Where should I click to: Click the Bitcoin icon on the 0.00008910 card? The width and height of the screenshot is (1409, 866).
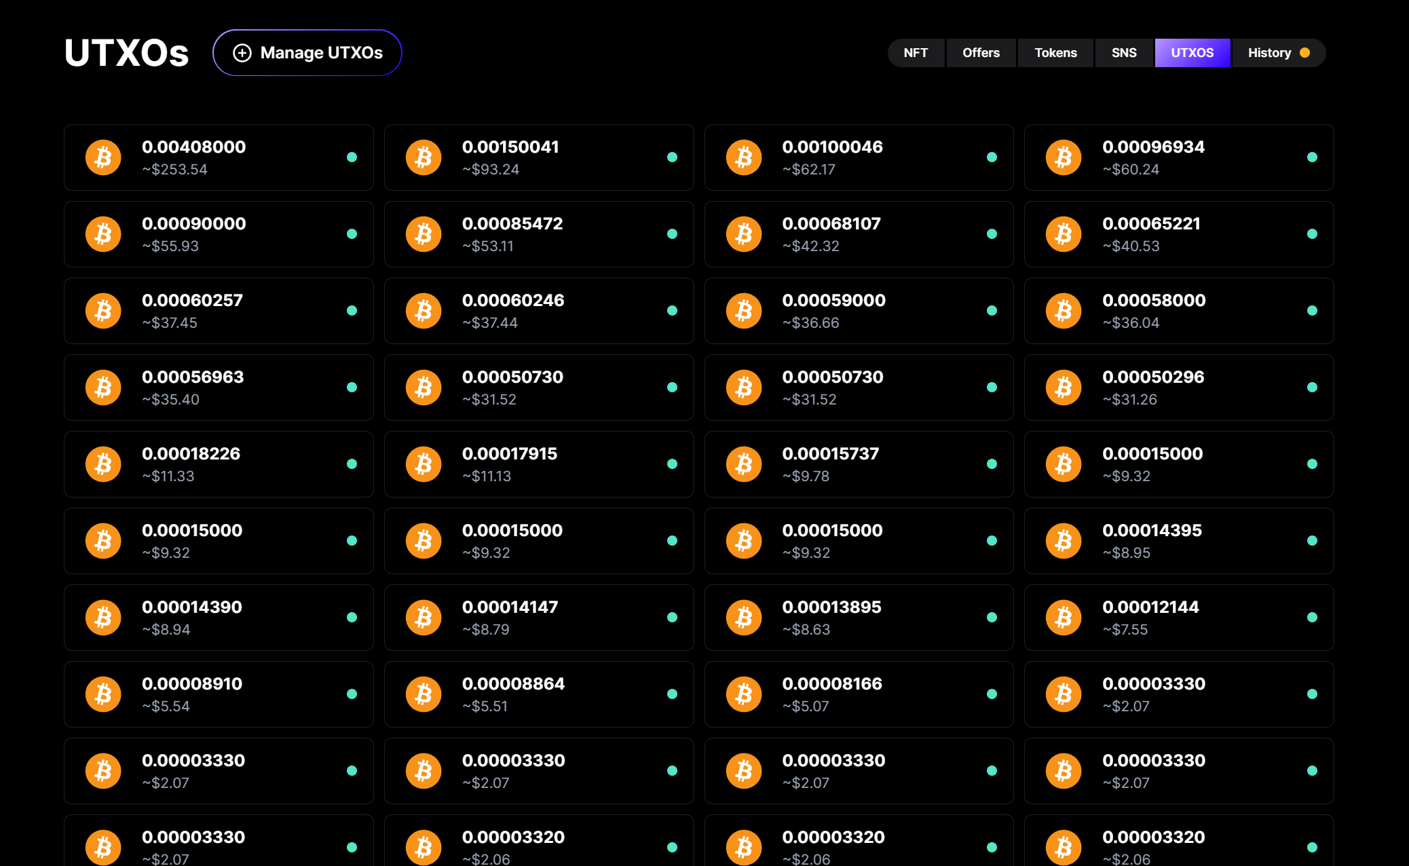coord(103,694)
